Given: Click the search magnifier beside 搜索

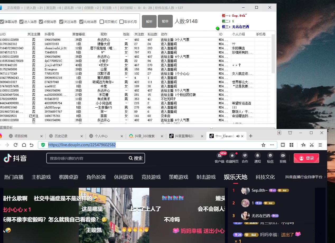Looking at the screenshot, I should point(131,158).
